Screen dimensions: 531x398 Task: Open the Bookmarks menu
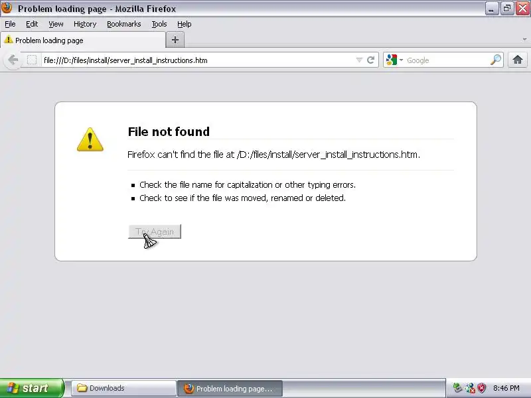(x=124, y=24)
